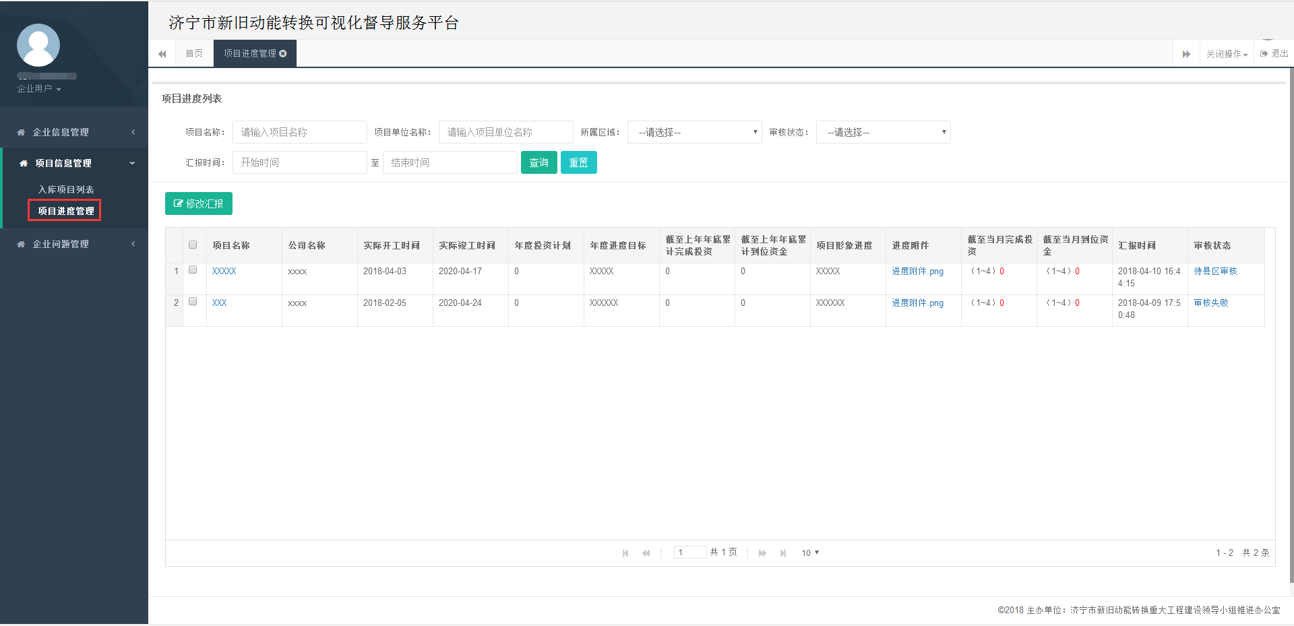
Task: Check the checkbox for row 1
Action: click(x=193, y=269)
